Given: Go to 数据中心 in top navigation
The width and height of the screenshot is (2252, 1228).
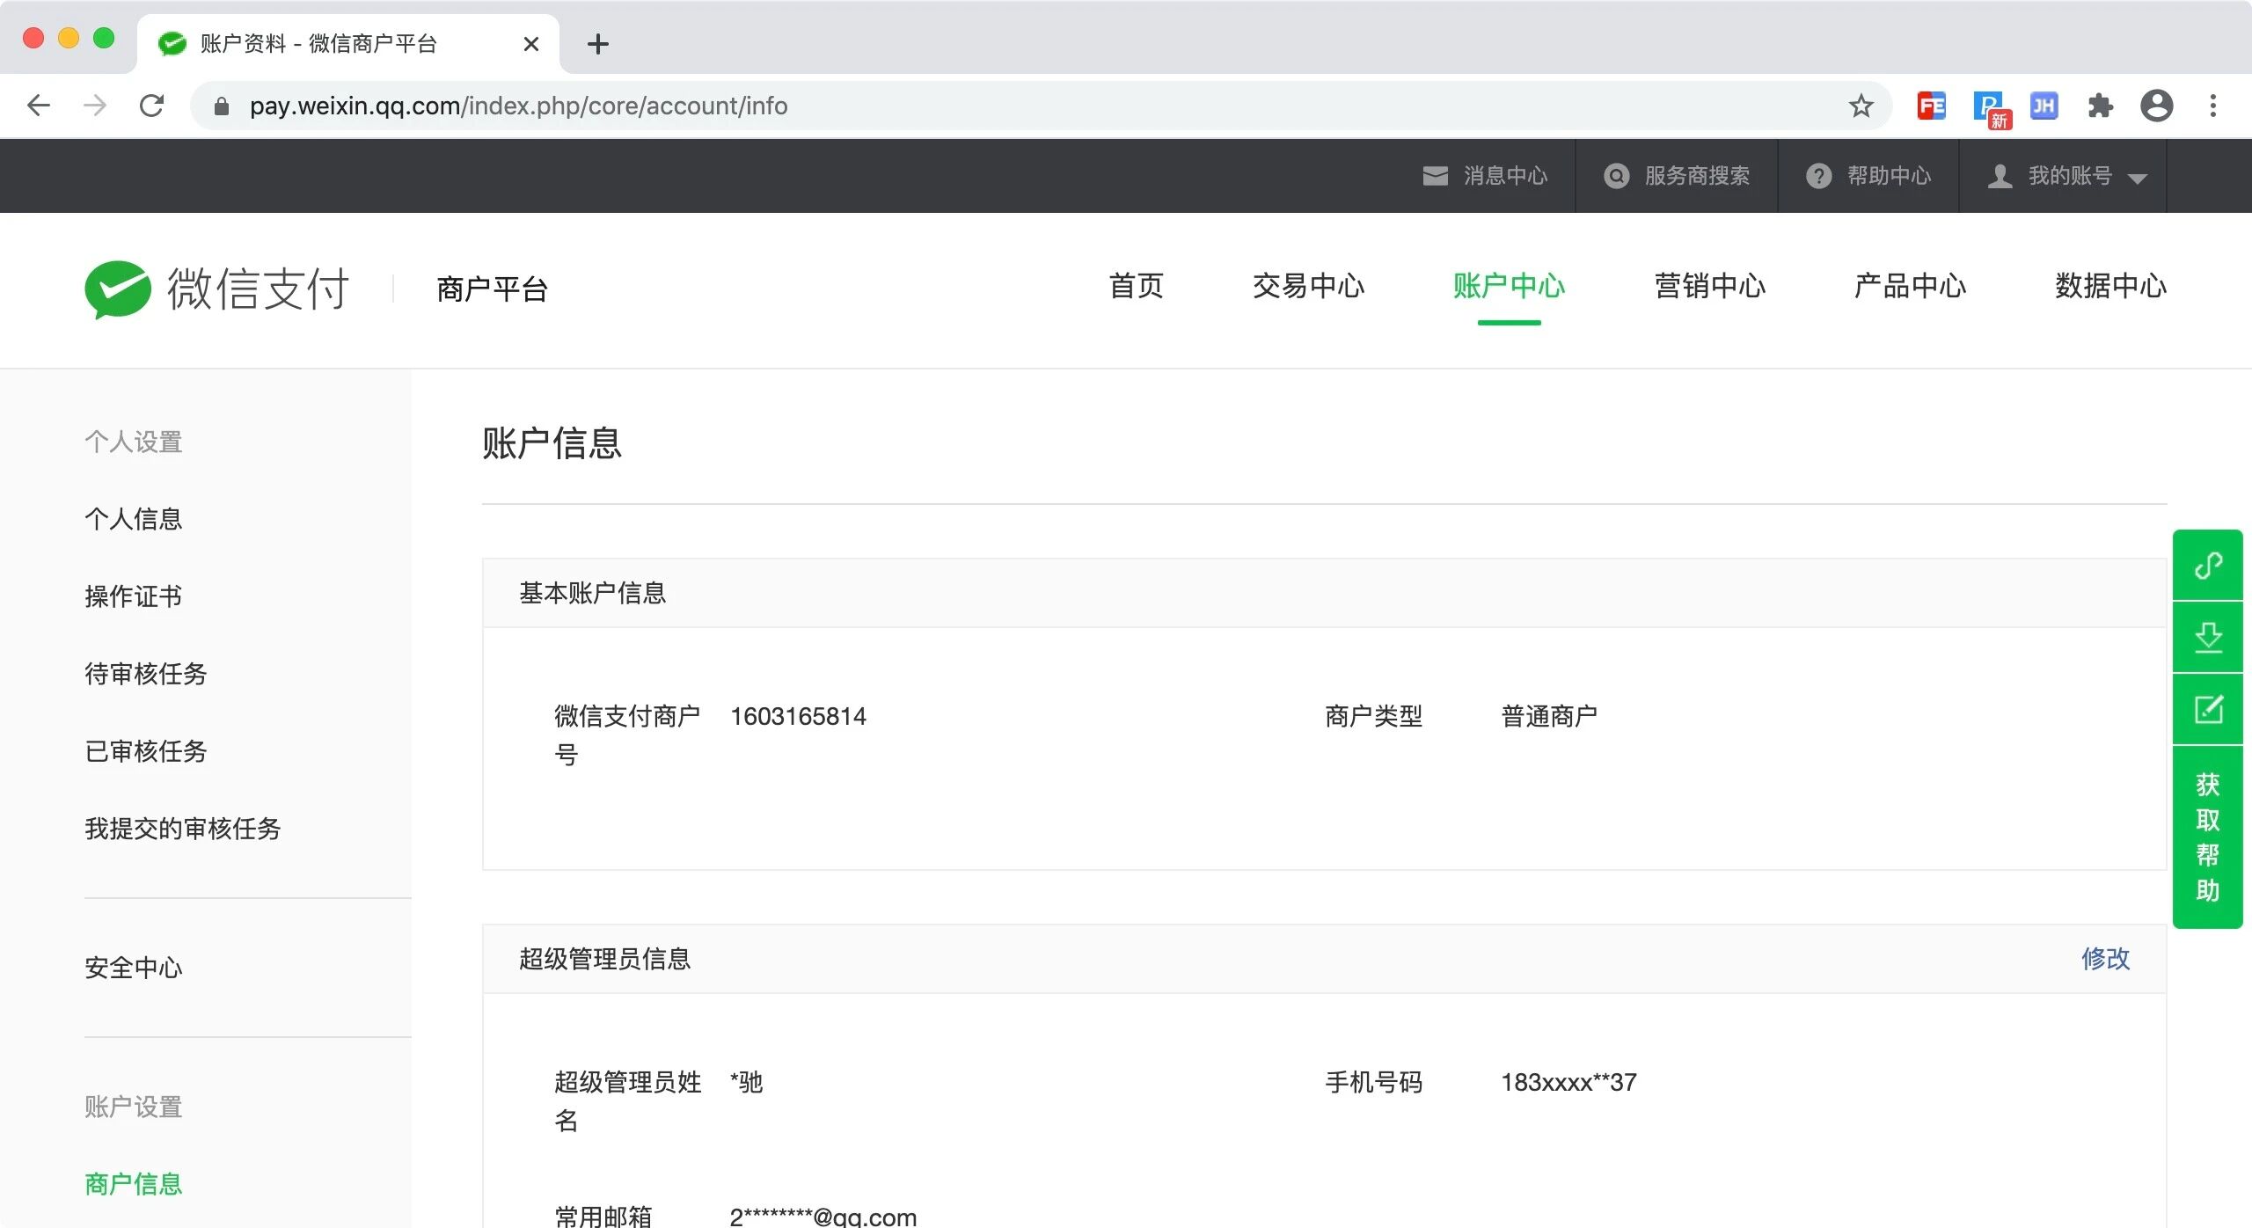Looking at the screenshot, I should point(2109,286).
